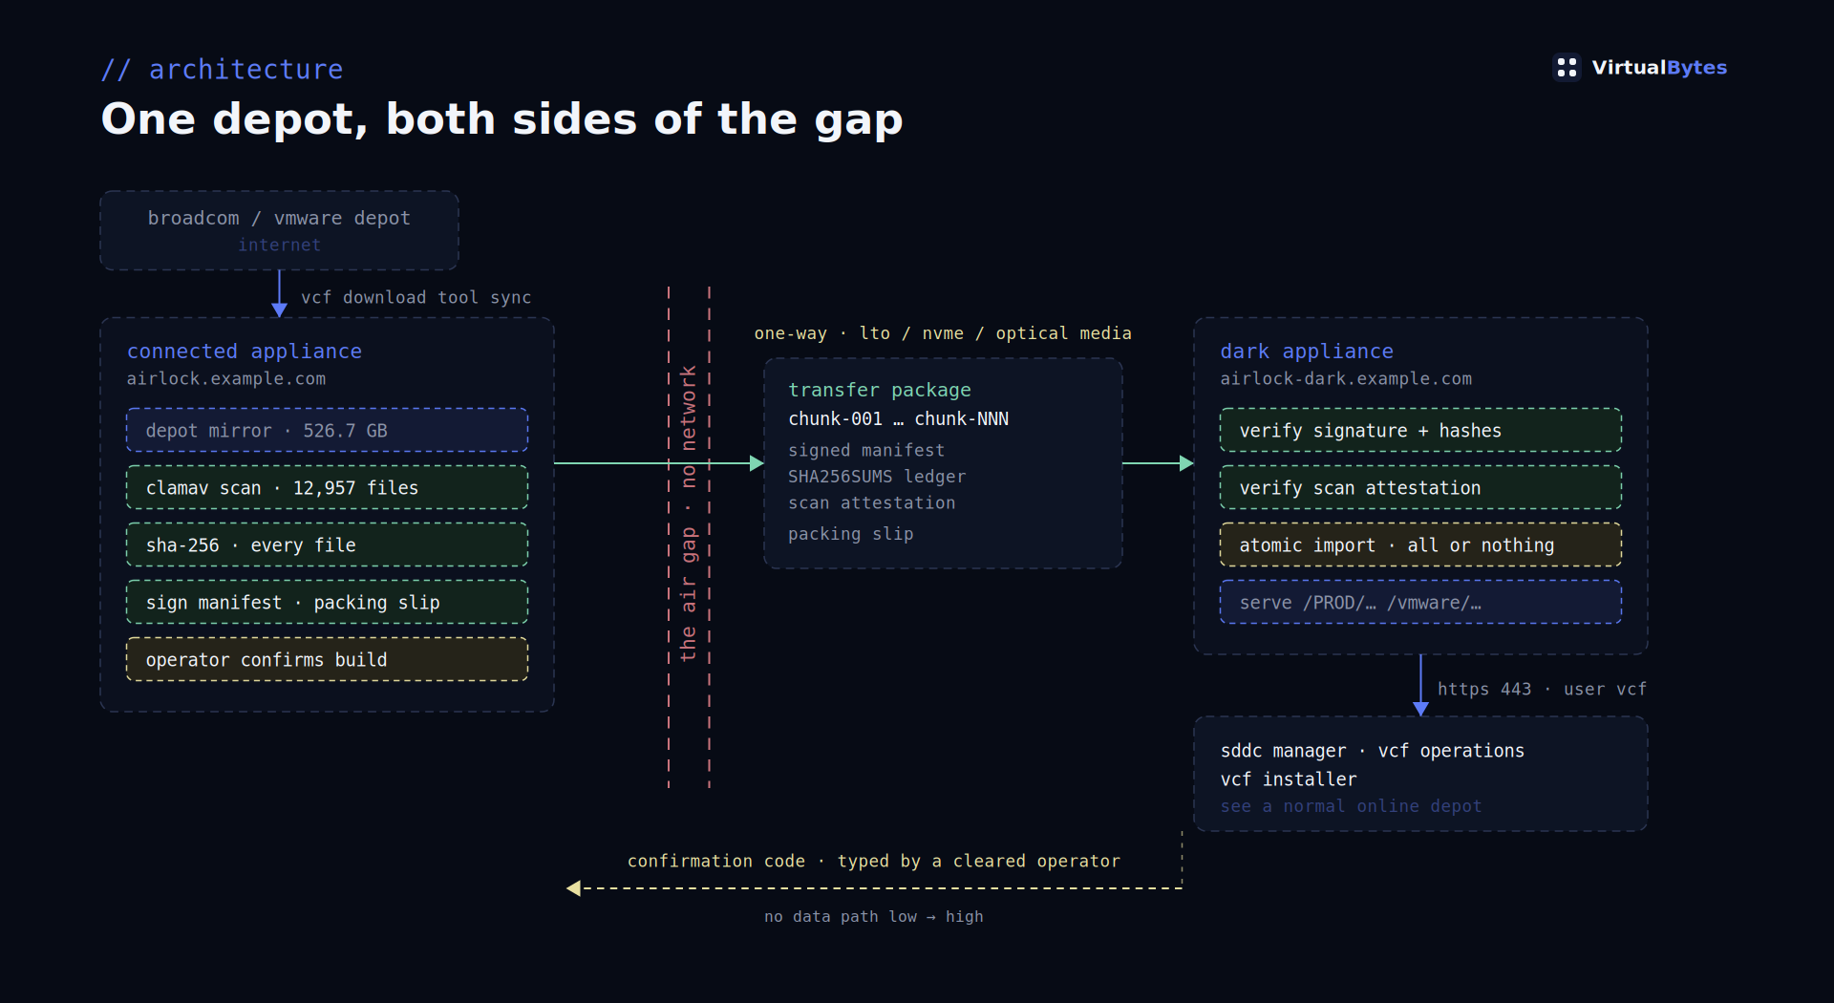Click the 'no data path low → high' note
This screenshot has height=1003, width=1834.
(x=873, y=916)
